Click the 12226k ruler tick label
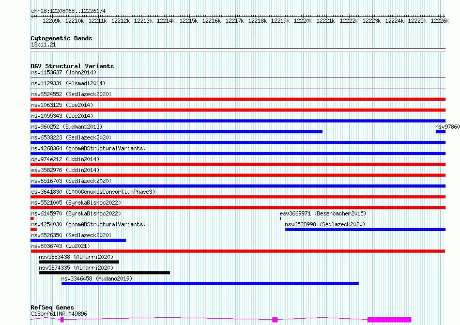460x325 pixels. 440,21
